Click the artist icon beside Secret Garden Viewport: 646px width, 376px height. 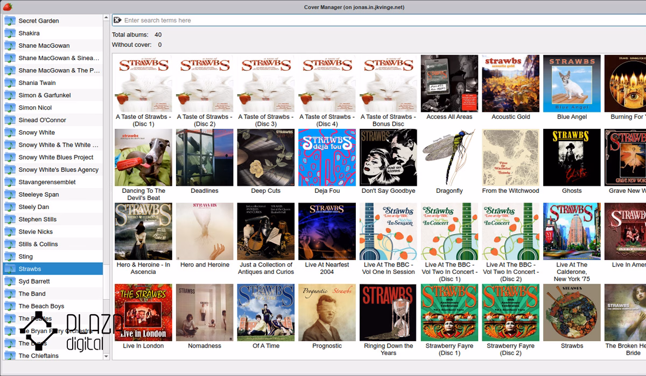click(10, 21)
